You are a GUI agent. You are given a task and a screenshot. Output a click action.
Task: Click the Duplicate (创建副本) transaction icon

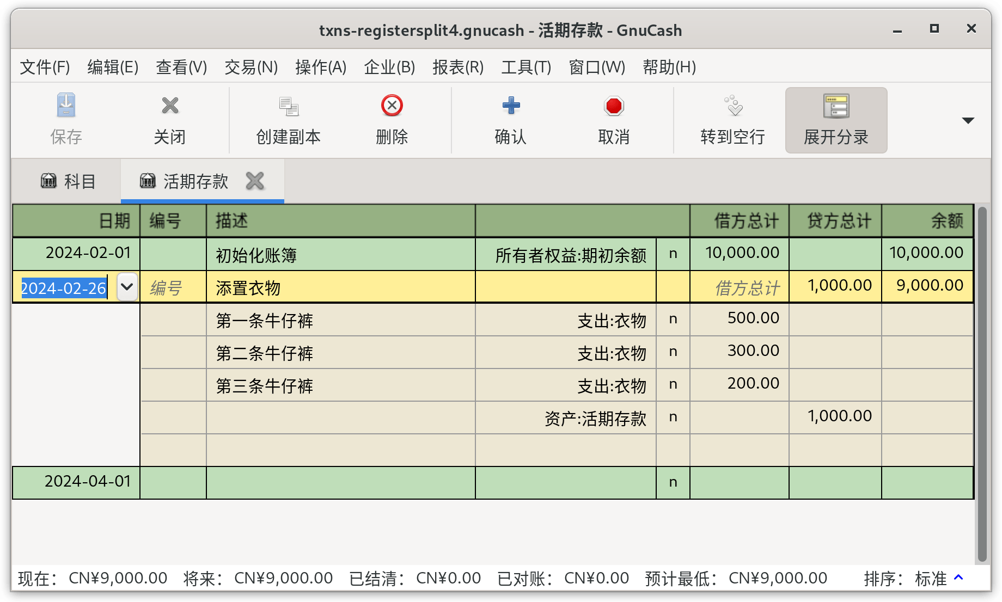(288, 106)
